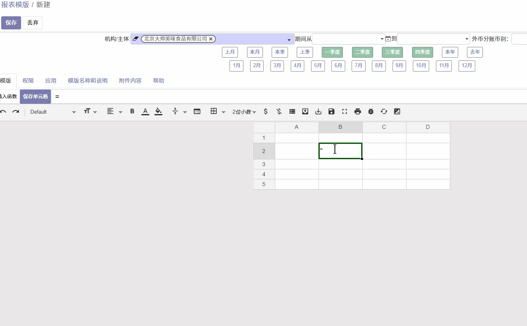The width and height of the screenshot is (527, 326).
Task: Open the 附件内容 tab
Action: (130, 81)
